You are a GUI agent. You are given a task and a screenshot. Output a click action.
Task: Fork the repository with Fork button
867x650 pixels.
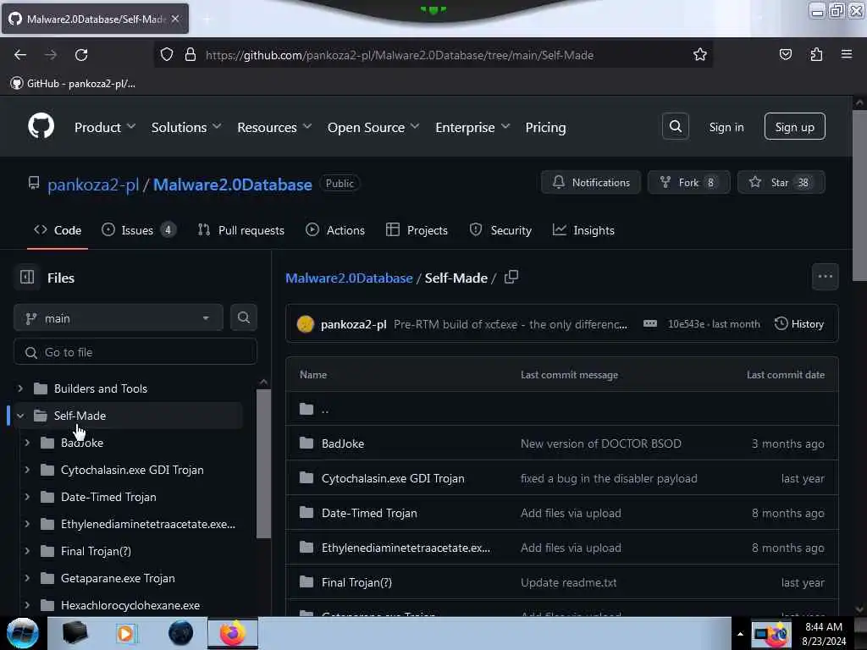(688, 183)
